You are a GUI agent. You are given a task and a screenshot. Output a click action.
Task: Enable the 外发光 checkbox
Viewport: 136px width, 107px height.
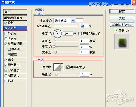[x=6, y=33]
